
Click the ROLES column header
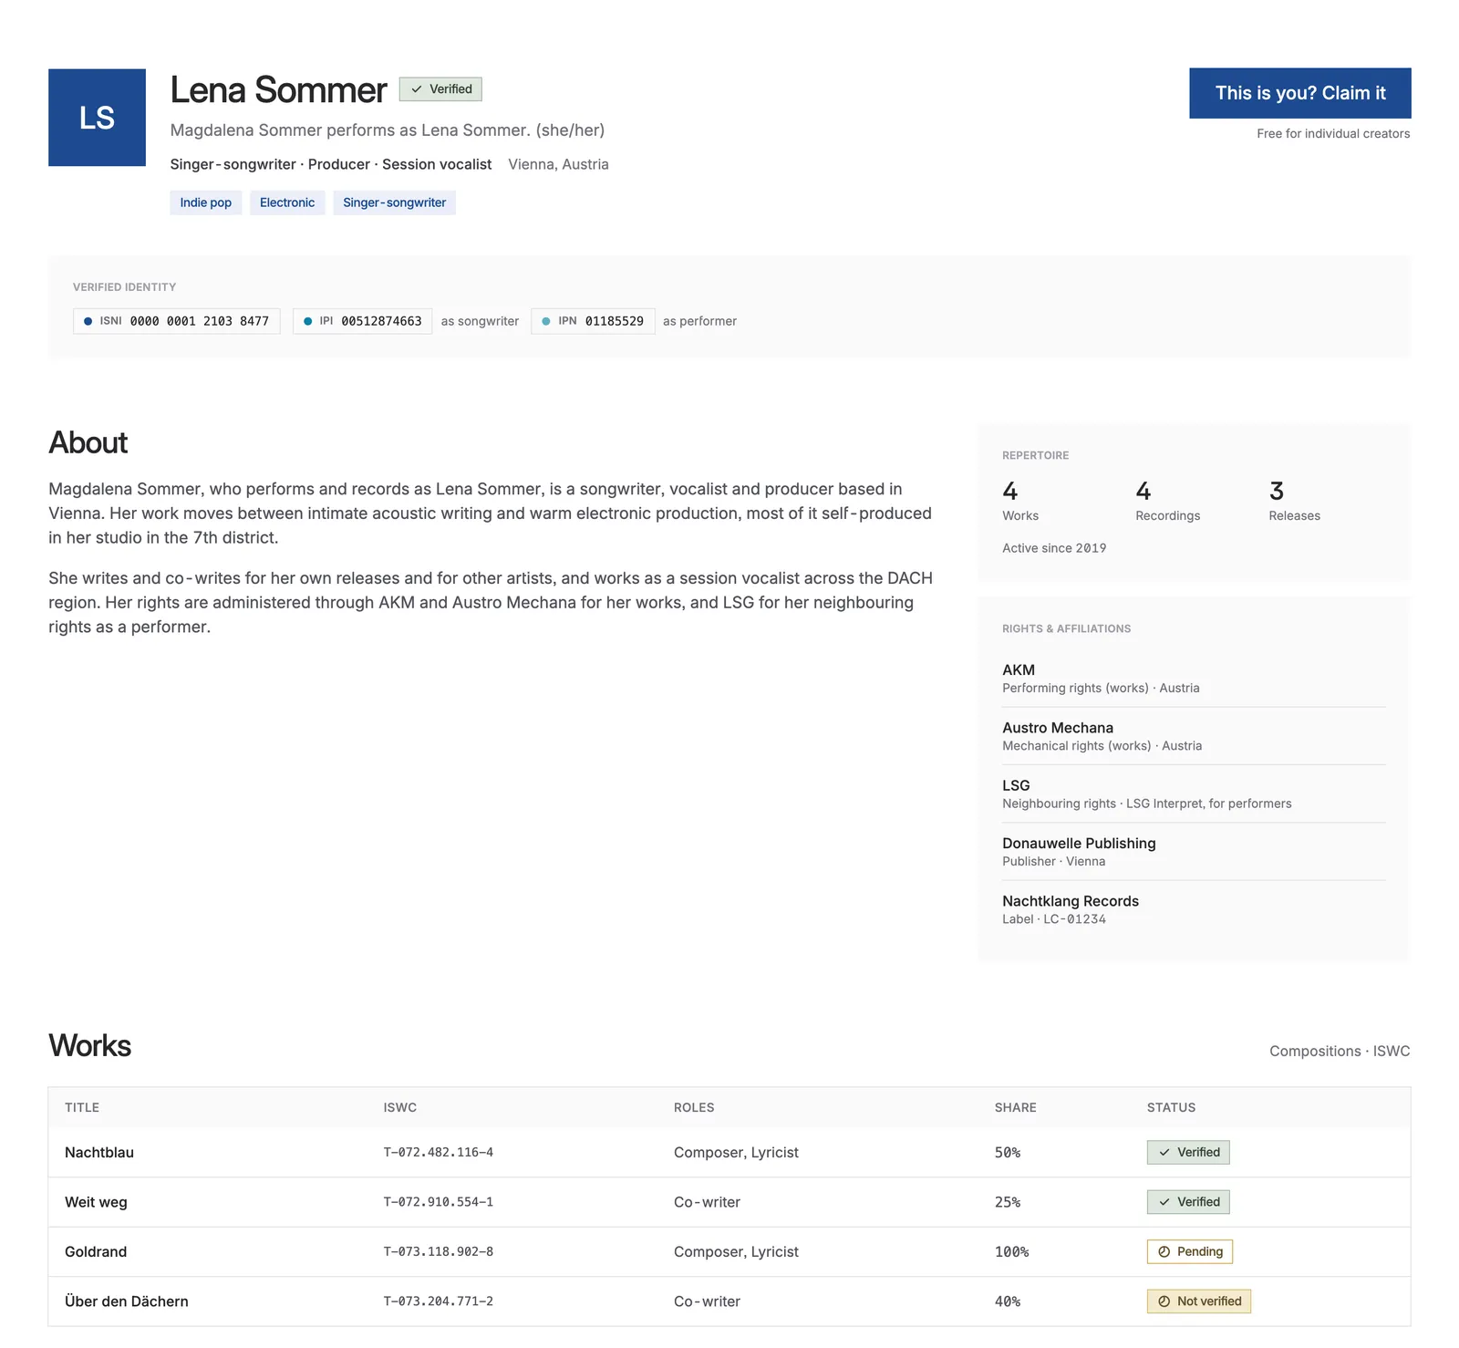(694, 1107)
